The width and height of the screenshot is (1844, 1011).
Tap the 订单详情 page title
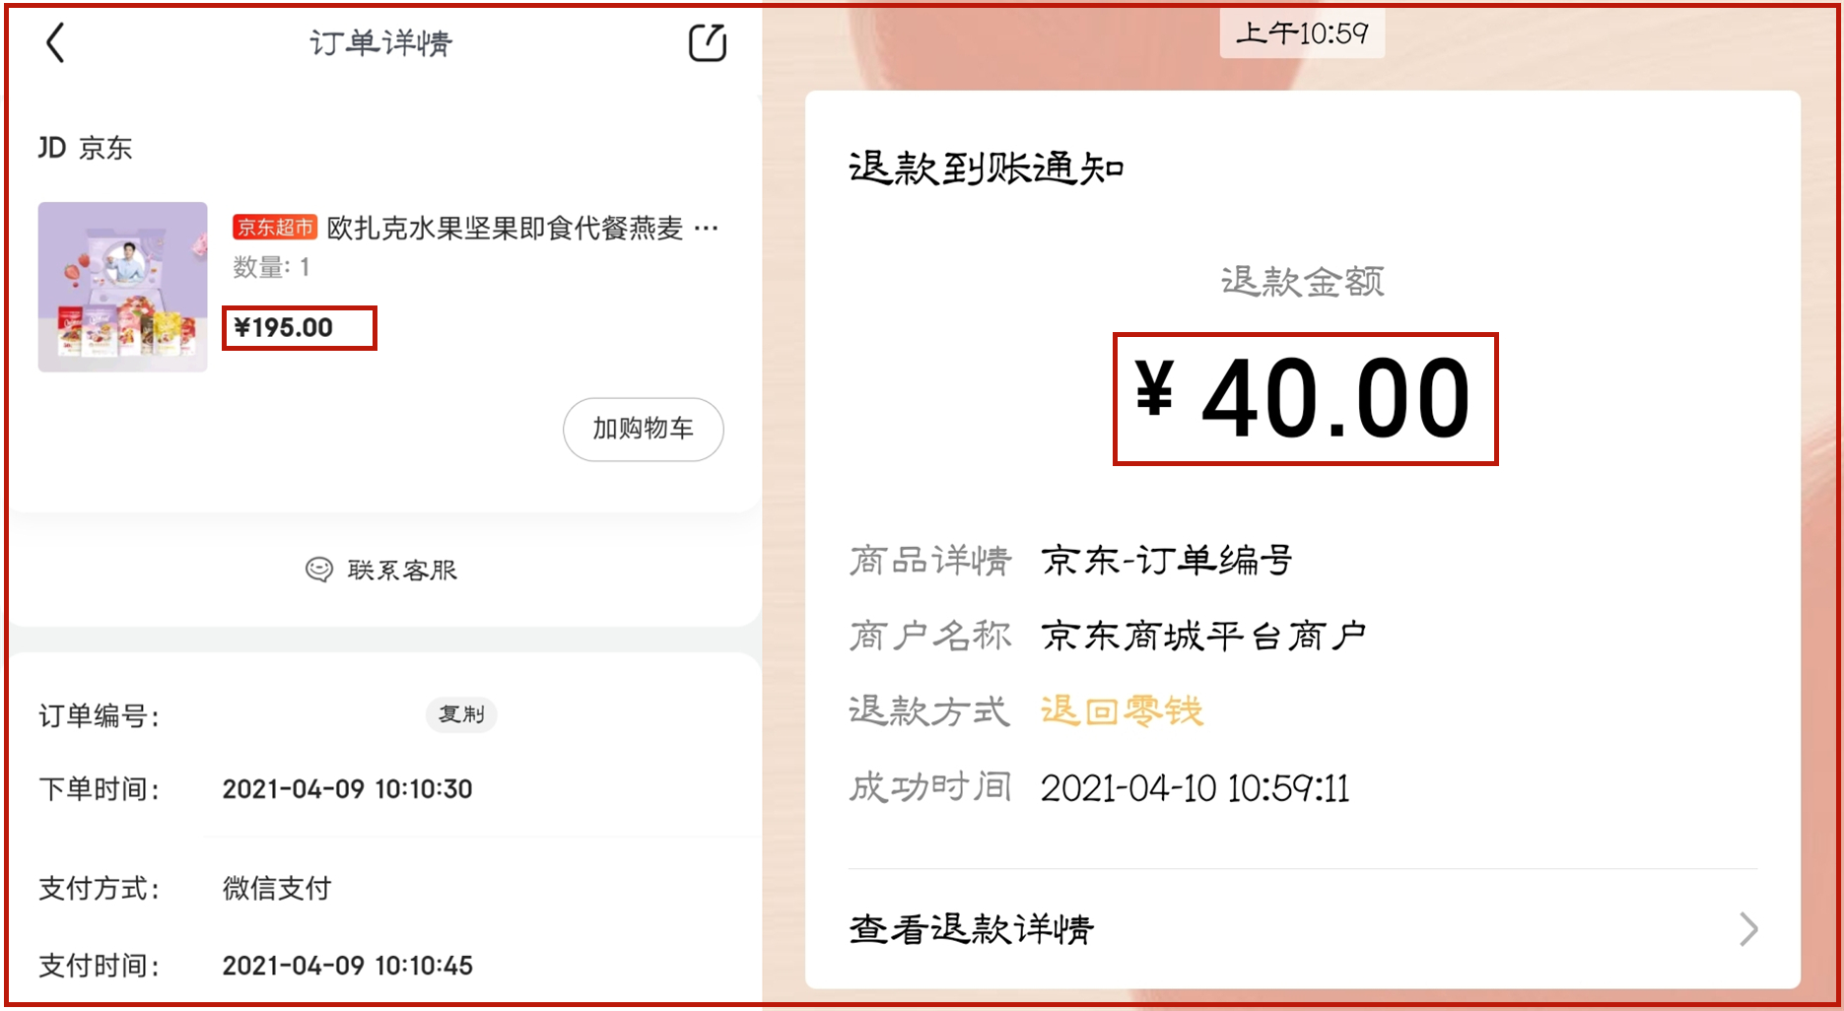380,43
